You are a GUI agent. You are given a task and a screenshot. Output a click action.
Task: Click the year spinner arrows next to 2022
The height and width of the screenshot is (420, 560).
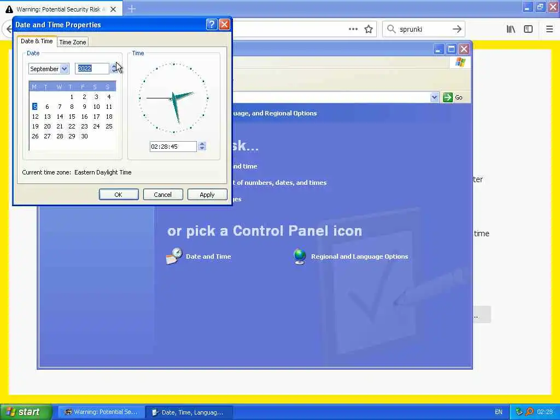click(114, 68)
